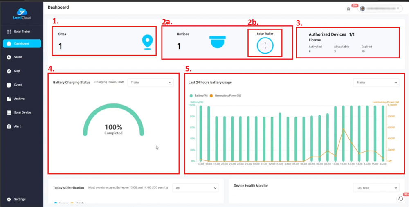Viewport: 409px width, 207px height.
Task: Click the LumiCloud logo
Action: [22, 13]
